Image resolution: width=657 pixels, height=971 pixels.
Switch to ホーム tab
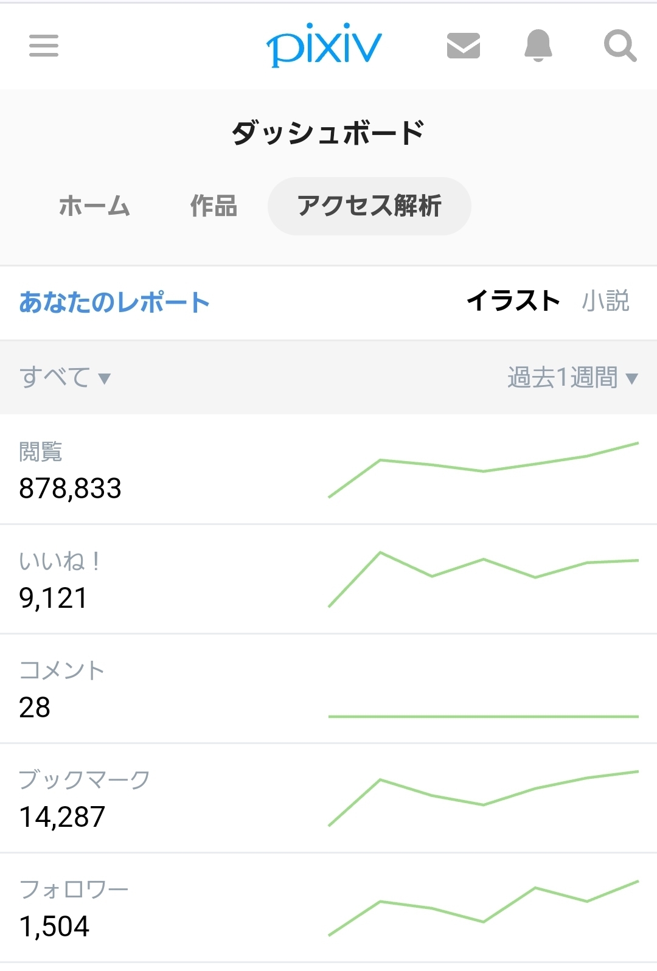point(94,206)
